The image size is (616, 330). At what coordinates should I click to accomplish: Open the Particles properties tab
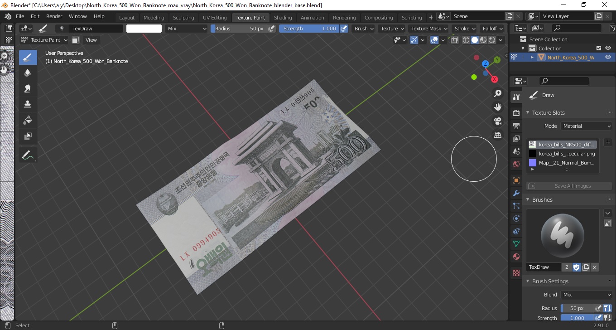click(x=516, y=206)
